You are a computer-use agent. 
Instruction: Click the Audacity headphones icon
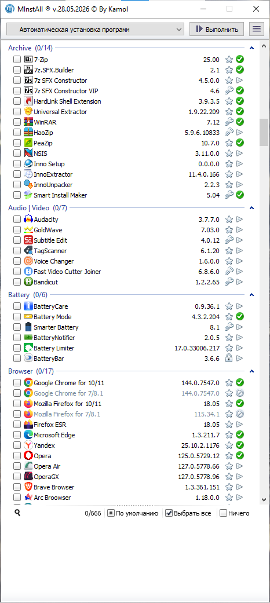(x=28, y=219)
